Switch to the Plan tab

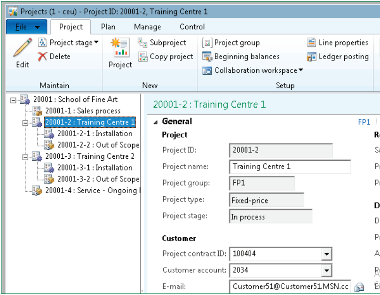[x=108, y=27]
